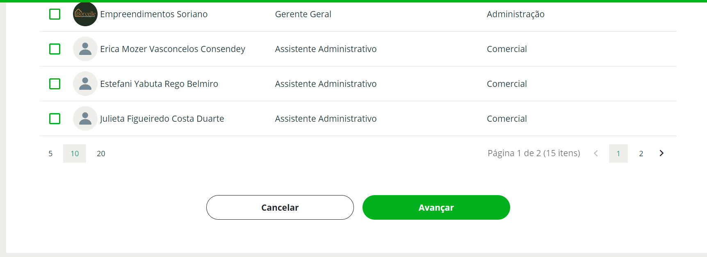The width and height of the screenshot is (707, 257).
Task: Set page size to 10 items
Action: pyautogui.click(x=75, y=154)
